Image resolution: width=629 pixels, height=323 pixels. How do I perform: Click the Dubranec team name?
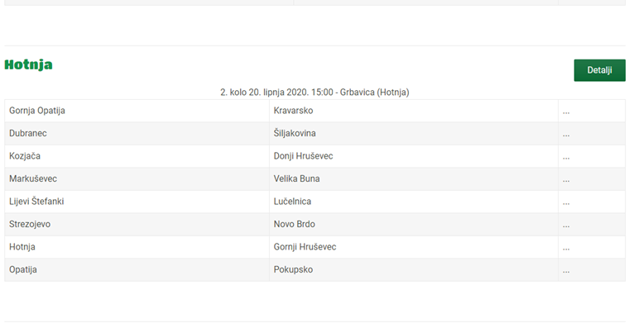point(27,133)
